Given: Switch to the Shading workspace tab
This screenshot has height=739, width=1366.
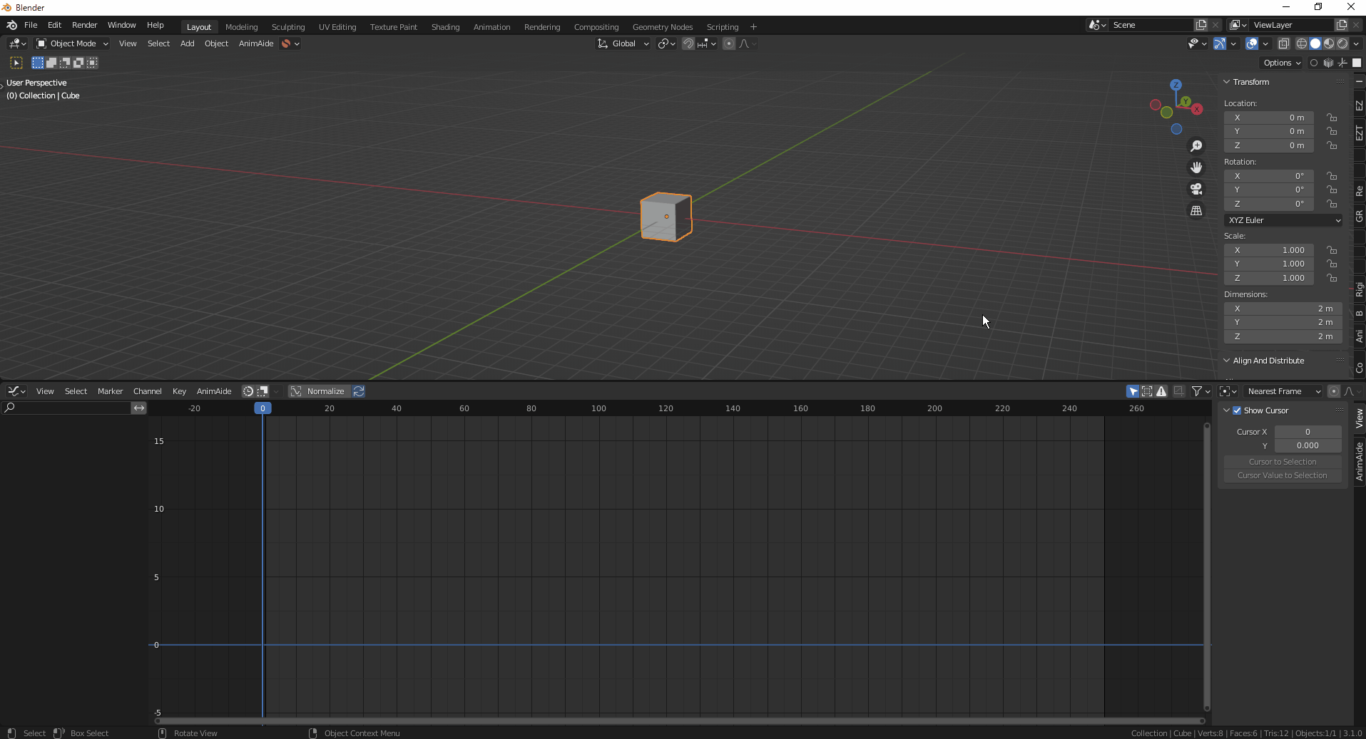Looking at the screenshot, I should point(445,27).
